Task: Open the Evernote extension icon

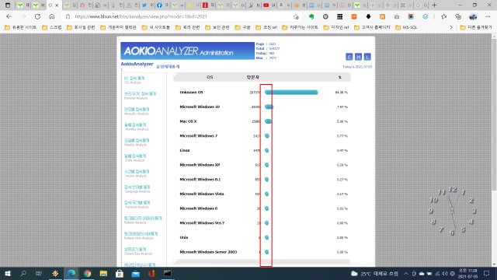Action: click(311, 16)
